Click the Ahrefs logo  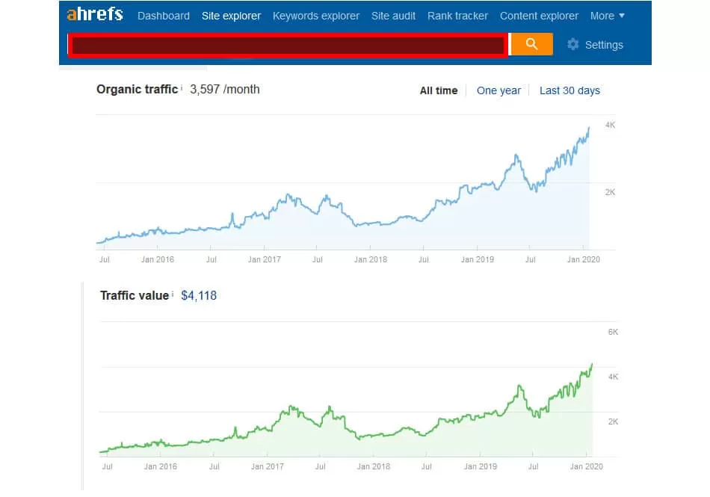point(95,15)
